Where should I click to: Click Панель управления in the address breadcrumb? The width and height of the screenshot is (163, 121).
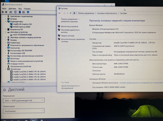coord(86,13)
